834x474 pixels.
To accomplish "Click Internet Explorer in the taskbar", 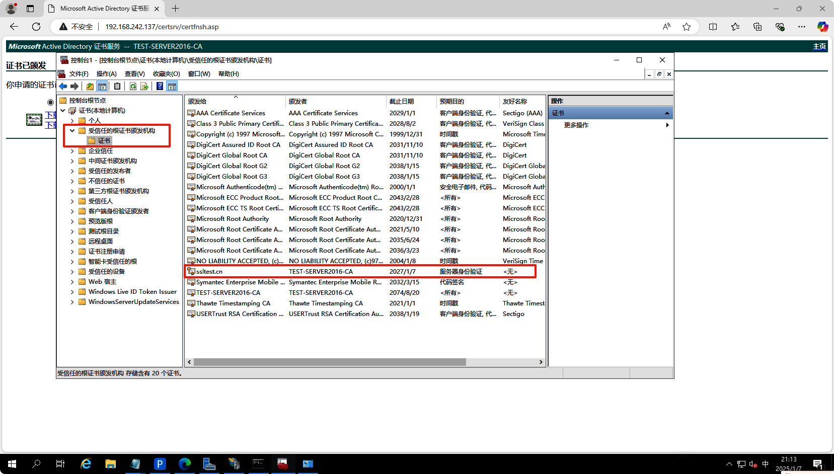I will tap(86, 464).
